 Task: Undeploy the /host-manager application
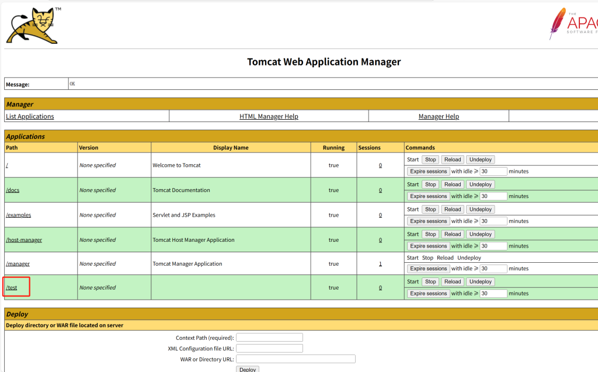pyautogui.click(x=481, y=234)
